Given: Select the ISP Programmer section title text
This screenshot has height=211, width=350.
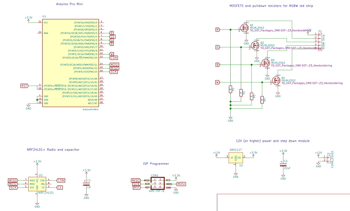Looking at the screenshot, I should (x=156, y=164).
